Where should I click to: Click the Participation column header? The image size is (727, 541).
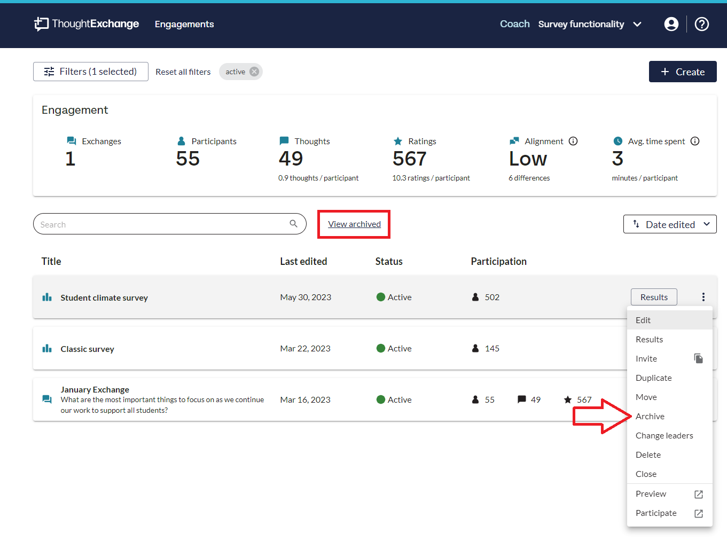499,261
